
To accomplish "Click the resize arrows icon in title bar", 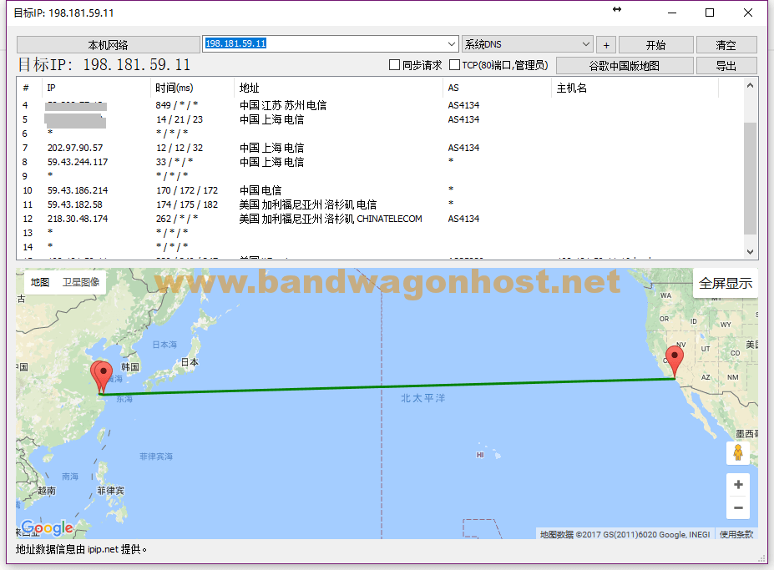I will point(617,9).
